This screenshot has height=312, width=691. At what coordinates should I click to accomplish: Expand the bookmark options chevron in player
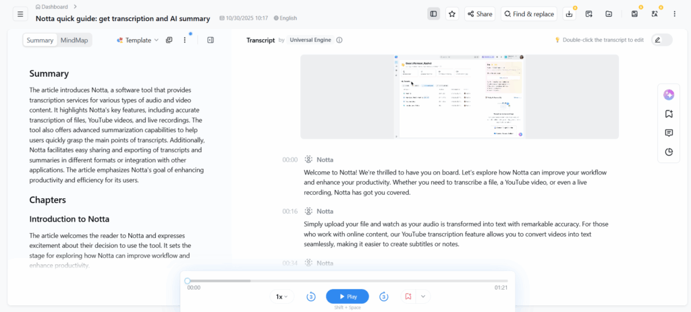pos(423,297)
